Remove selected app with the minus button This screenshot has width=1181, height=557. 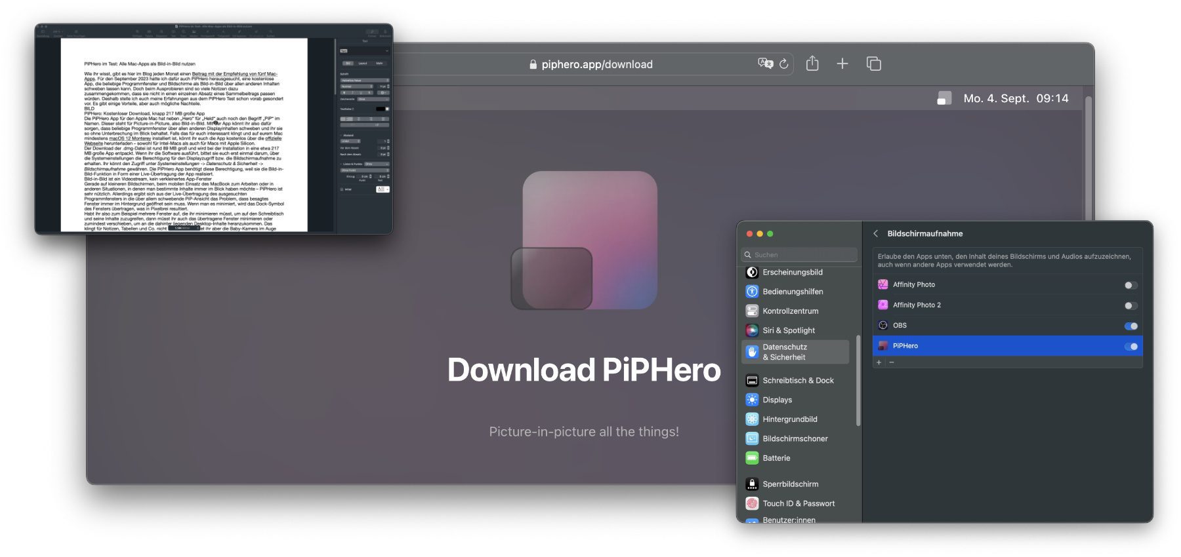point(892,362)
